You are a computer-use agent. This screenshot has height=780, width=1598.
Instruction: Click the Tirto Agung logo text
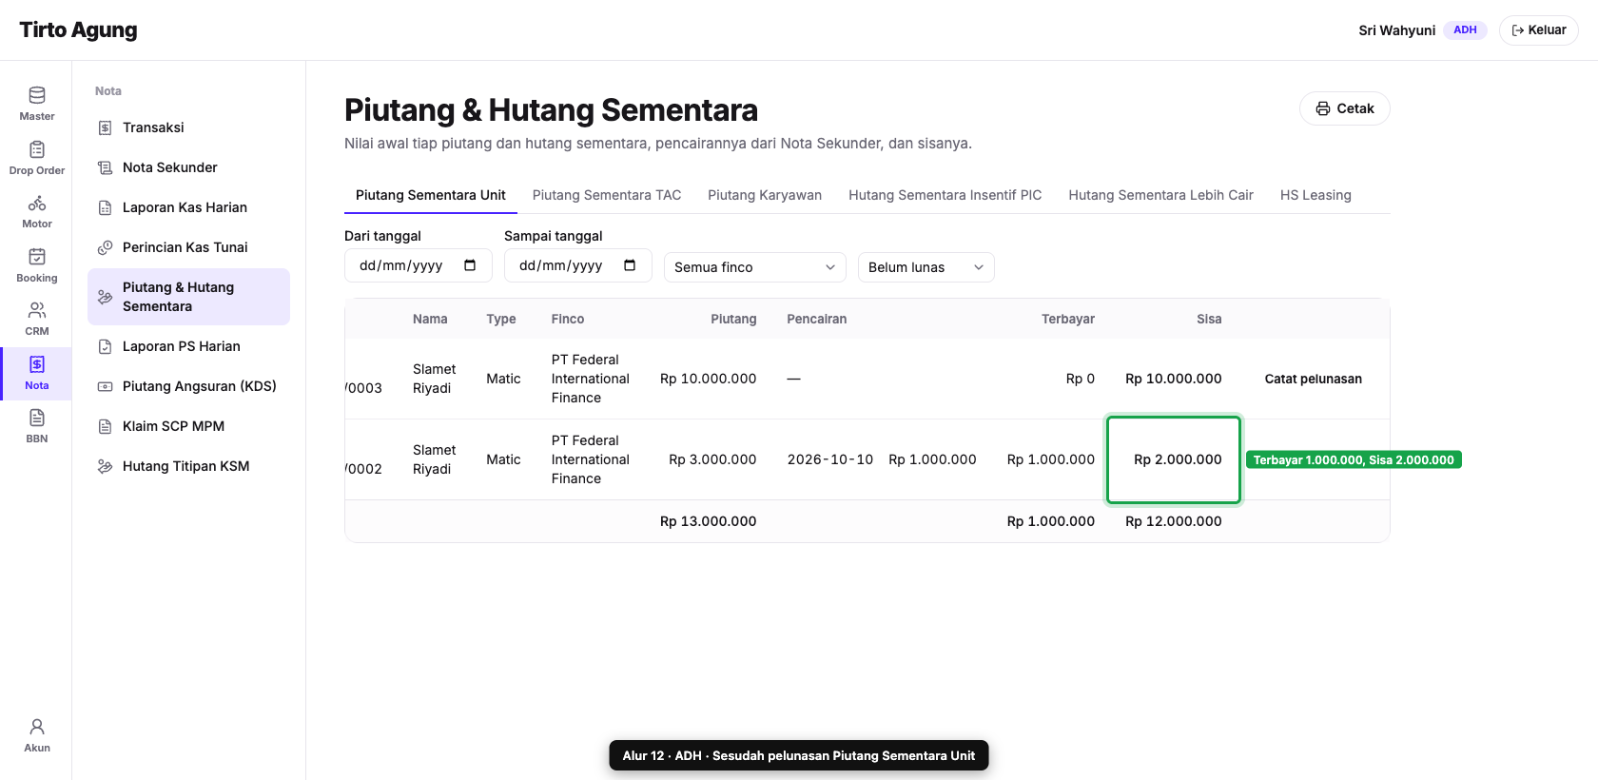point(78,29)
